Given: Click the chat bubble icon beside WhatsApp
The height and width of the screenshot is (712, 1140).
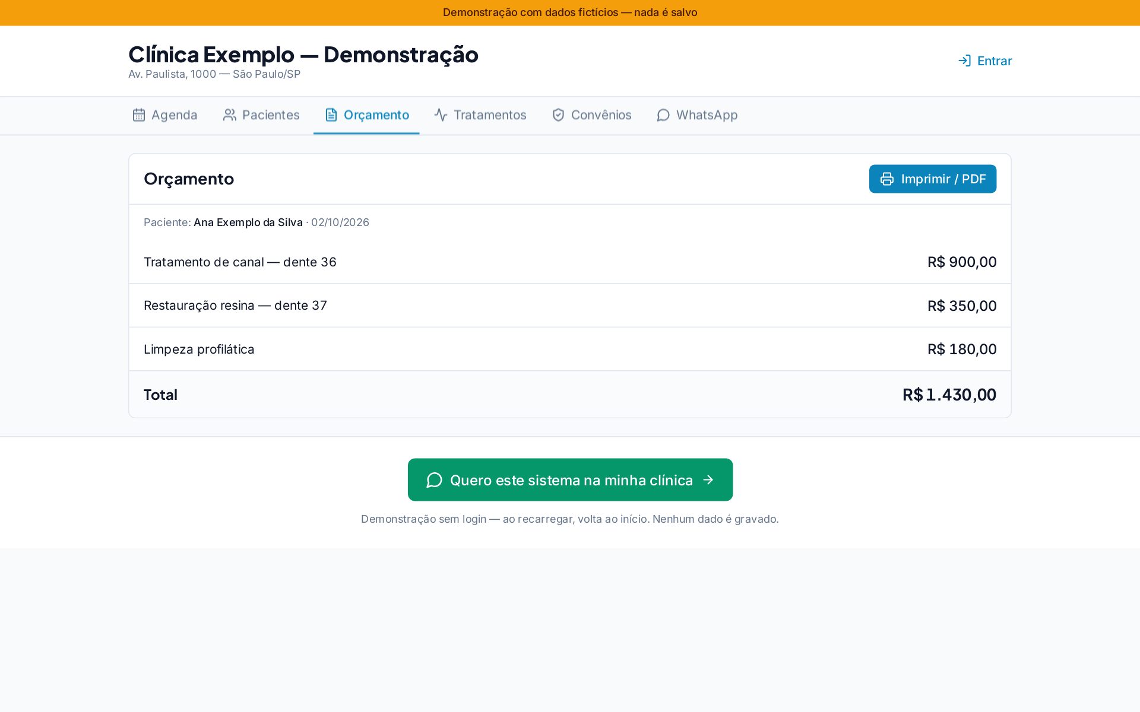Looking at the screenshot, I should click(663, 115).
